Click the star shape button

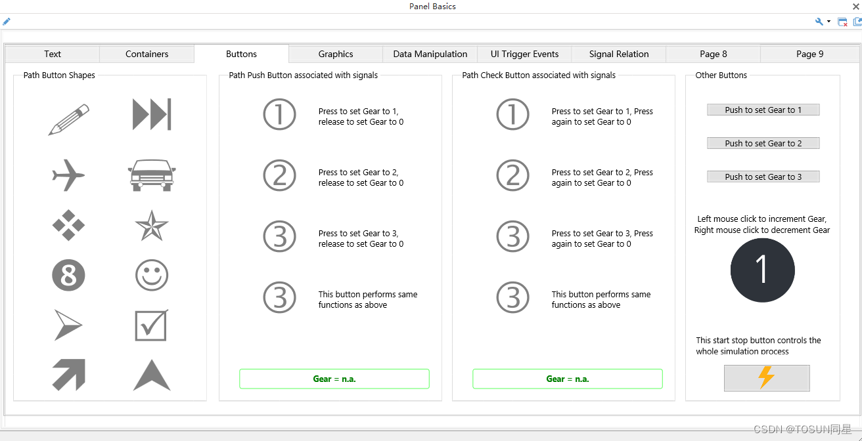pyautogui.click(x=152, y=225)
